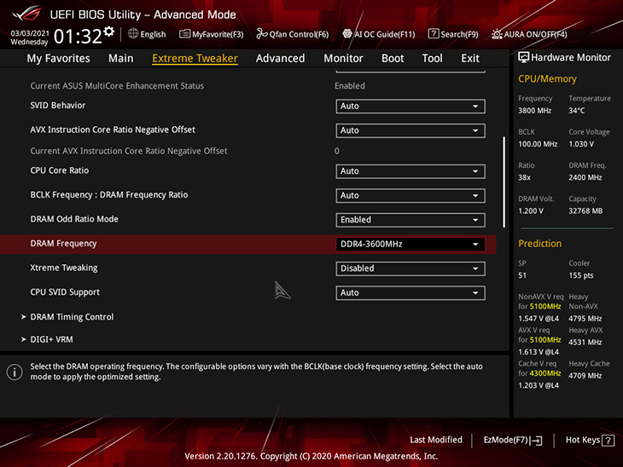Click the BIOS version copyright text

point(311,456)
